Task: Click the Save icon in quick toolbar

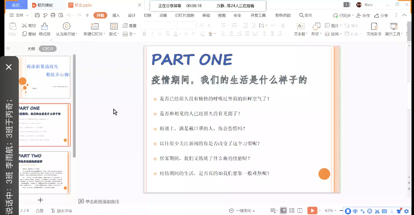Action: click(37, 15)
